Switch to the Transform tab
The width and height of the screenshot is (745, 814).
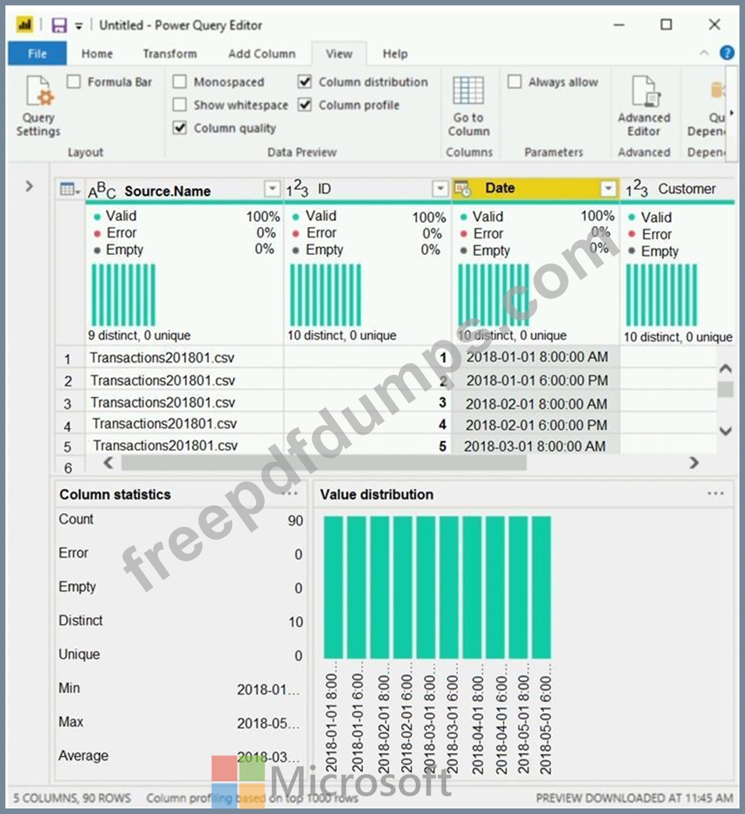[170, 54]
